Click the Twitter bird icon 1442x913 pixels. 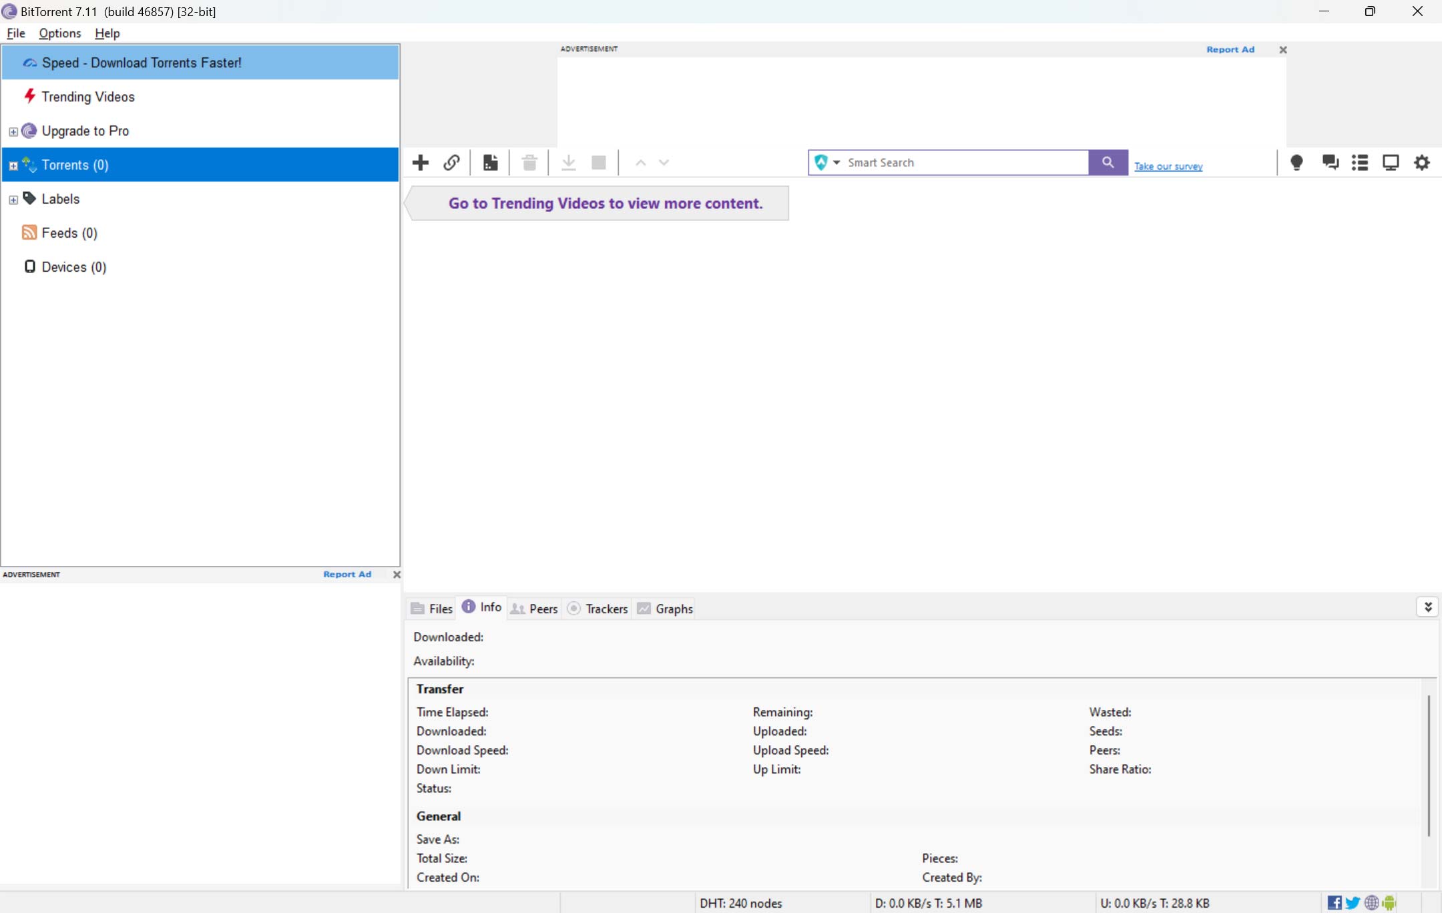(x=1353, y=903)
